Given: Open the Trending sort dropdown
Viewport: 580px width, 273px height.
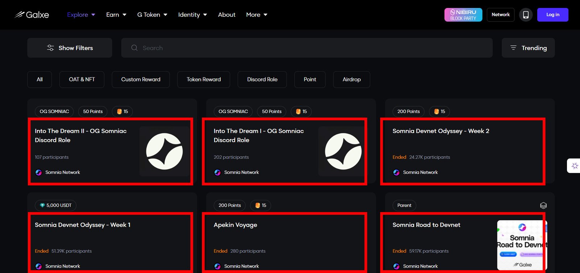Looking at the screenshot, I should point(528,48).
